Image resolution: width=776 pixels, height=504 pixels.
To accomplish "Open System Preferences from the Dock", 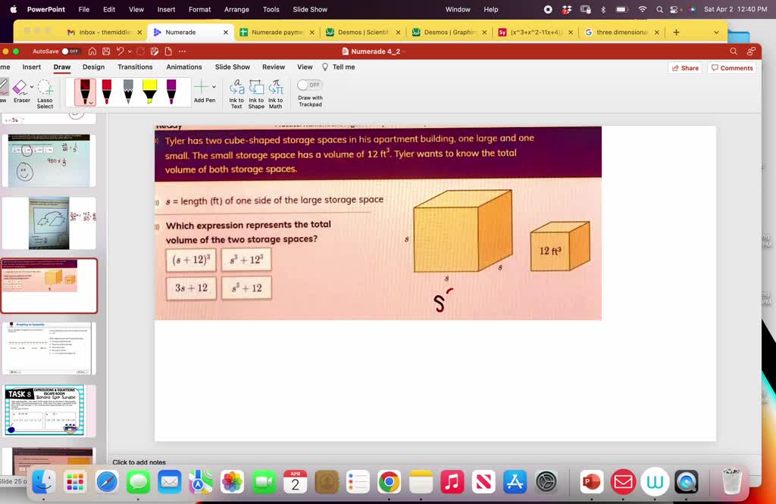I will click(546, 482).
